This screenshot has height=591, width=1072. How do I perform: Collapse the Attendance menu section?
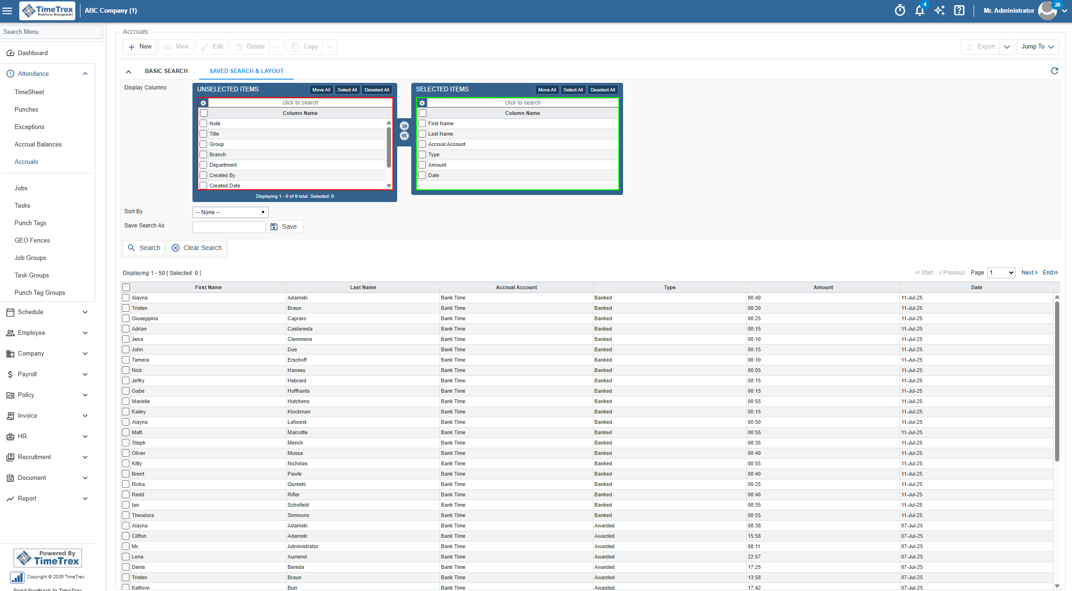85,73
